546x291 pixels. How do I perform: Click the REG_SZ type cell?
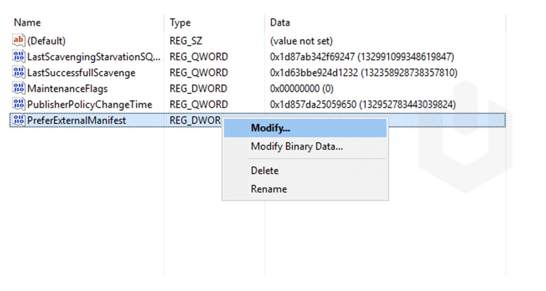click(186, 41)
